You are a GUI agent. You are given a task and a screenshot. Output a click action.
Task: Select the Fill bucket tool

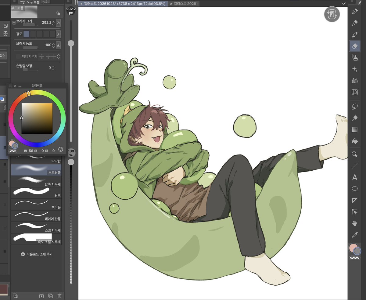click(x=355, y=141)
